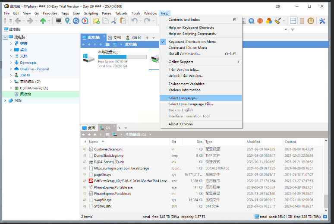Image resolution: width=334 pixels, height=224 pixels.
Task: Open Configuration wrench icon in toolbar
Action: click(322, 21)
